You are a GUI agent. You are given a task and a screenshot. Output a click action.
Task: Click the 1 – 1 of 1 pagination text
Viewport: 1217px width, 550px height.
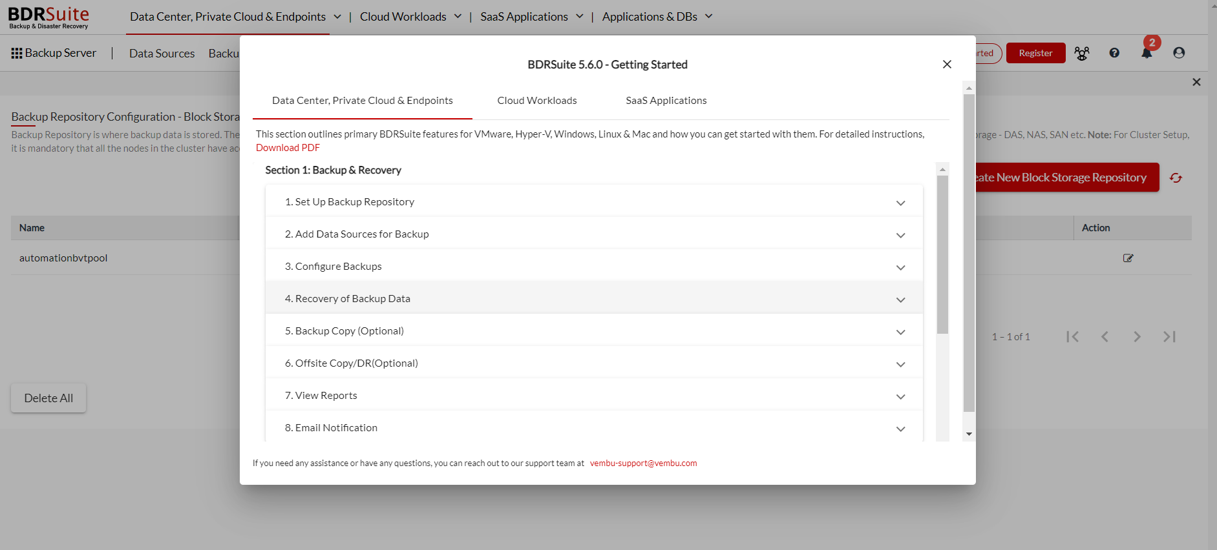[1011, 336]
